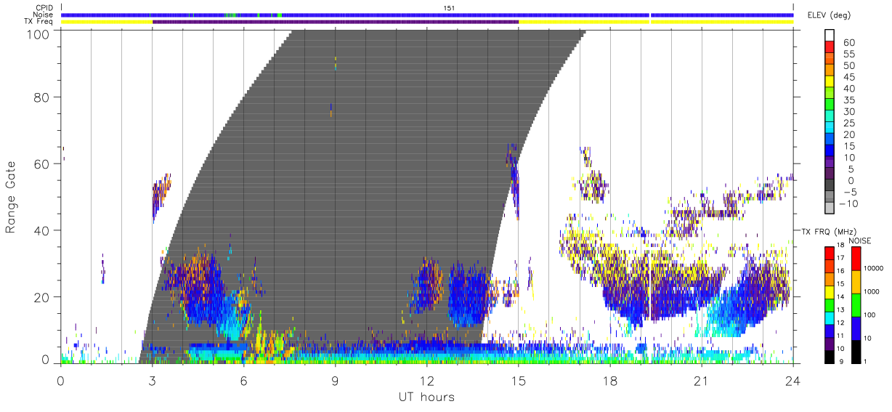The image size is (892, 412).
Task: Click the 'Range Gate' y-axis title
Action: 11,197
